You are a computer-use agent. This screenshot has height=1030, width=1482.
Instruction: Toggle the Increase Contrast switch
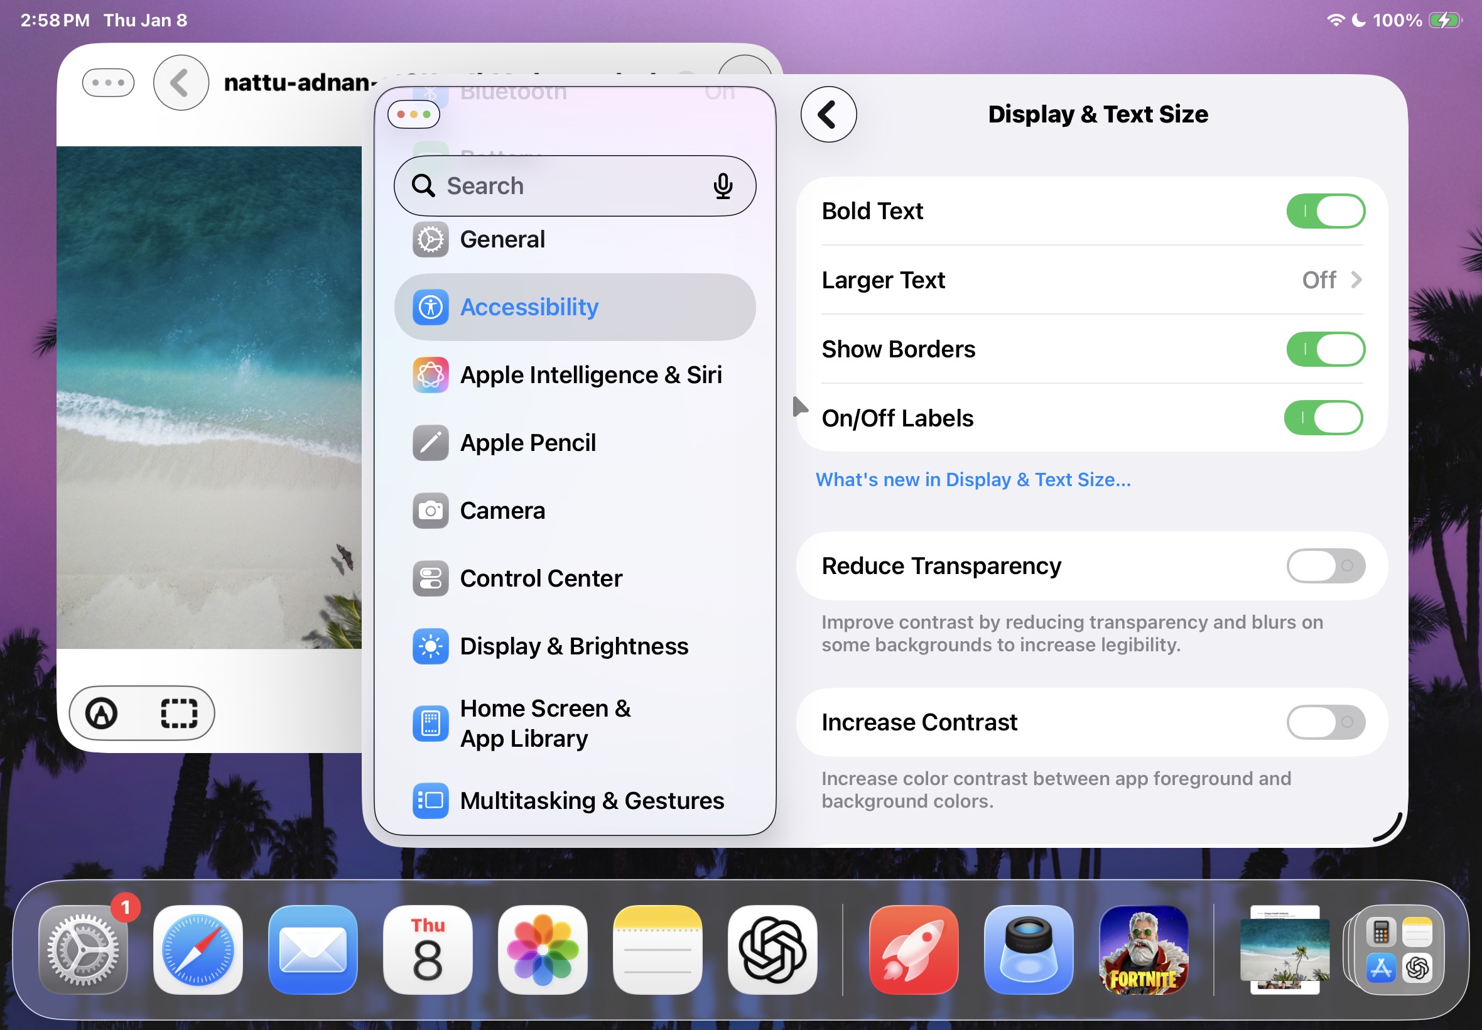1324,722
